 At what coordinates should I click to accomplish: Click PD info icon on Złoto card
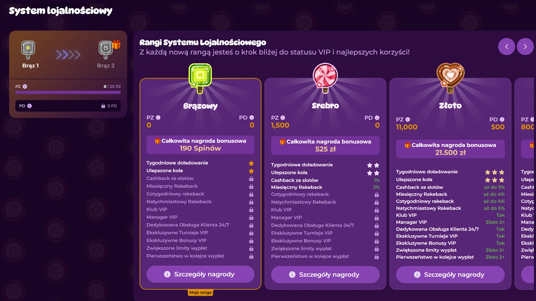click(502, 120)
